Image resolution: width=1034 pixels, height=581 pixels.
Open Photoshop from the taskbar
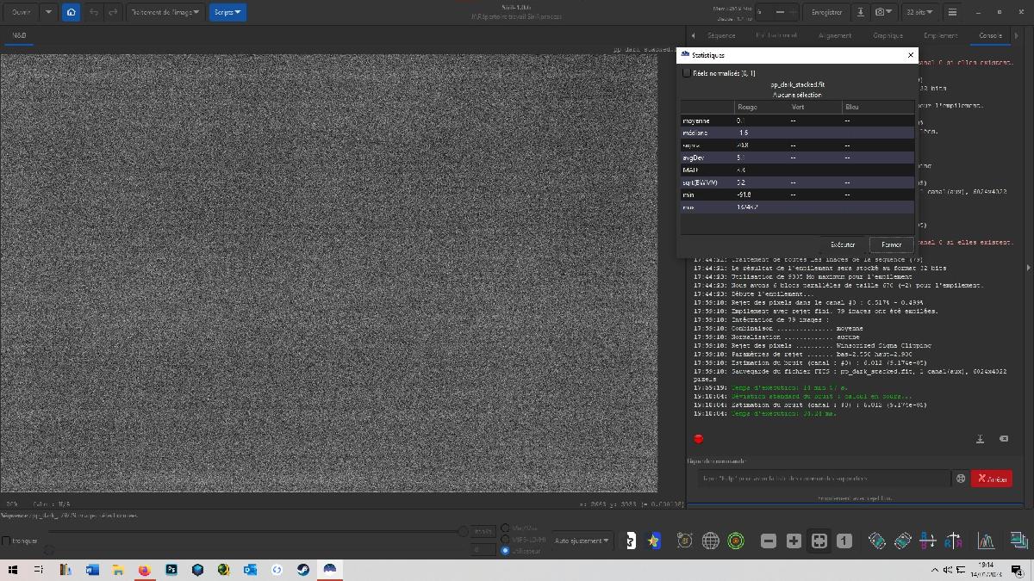point(171,570)
